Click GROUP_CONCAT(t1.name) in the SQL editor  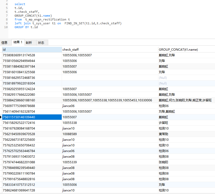pos(33,16)
